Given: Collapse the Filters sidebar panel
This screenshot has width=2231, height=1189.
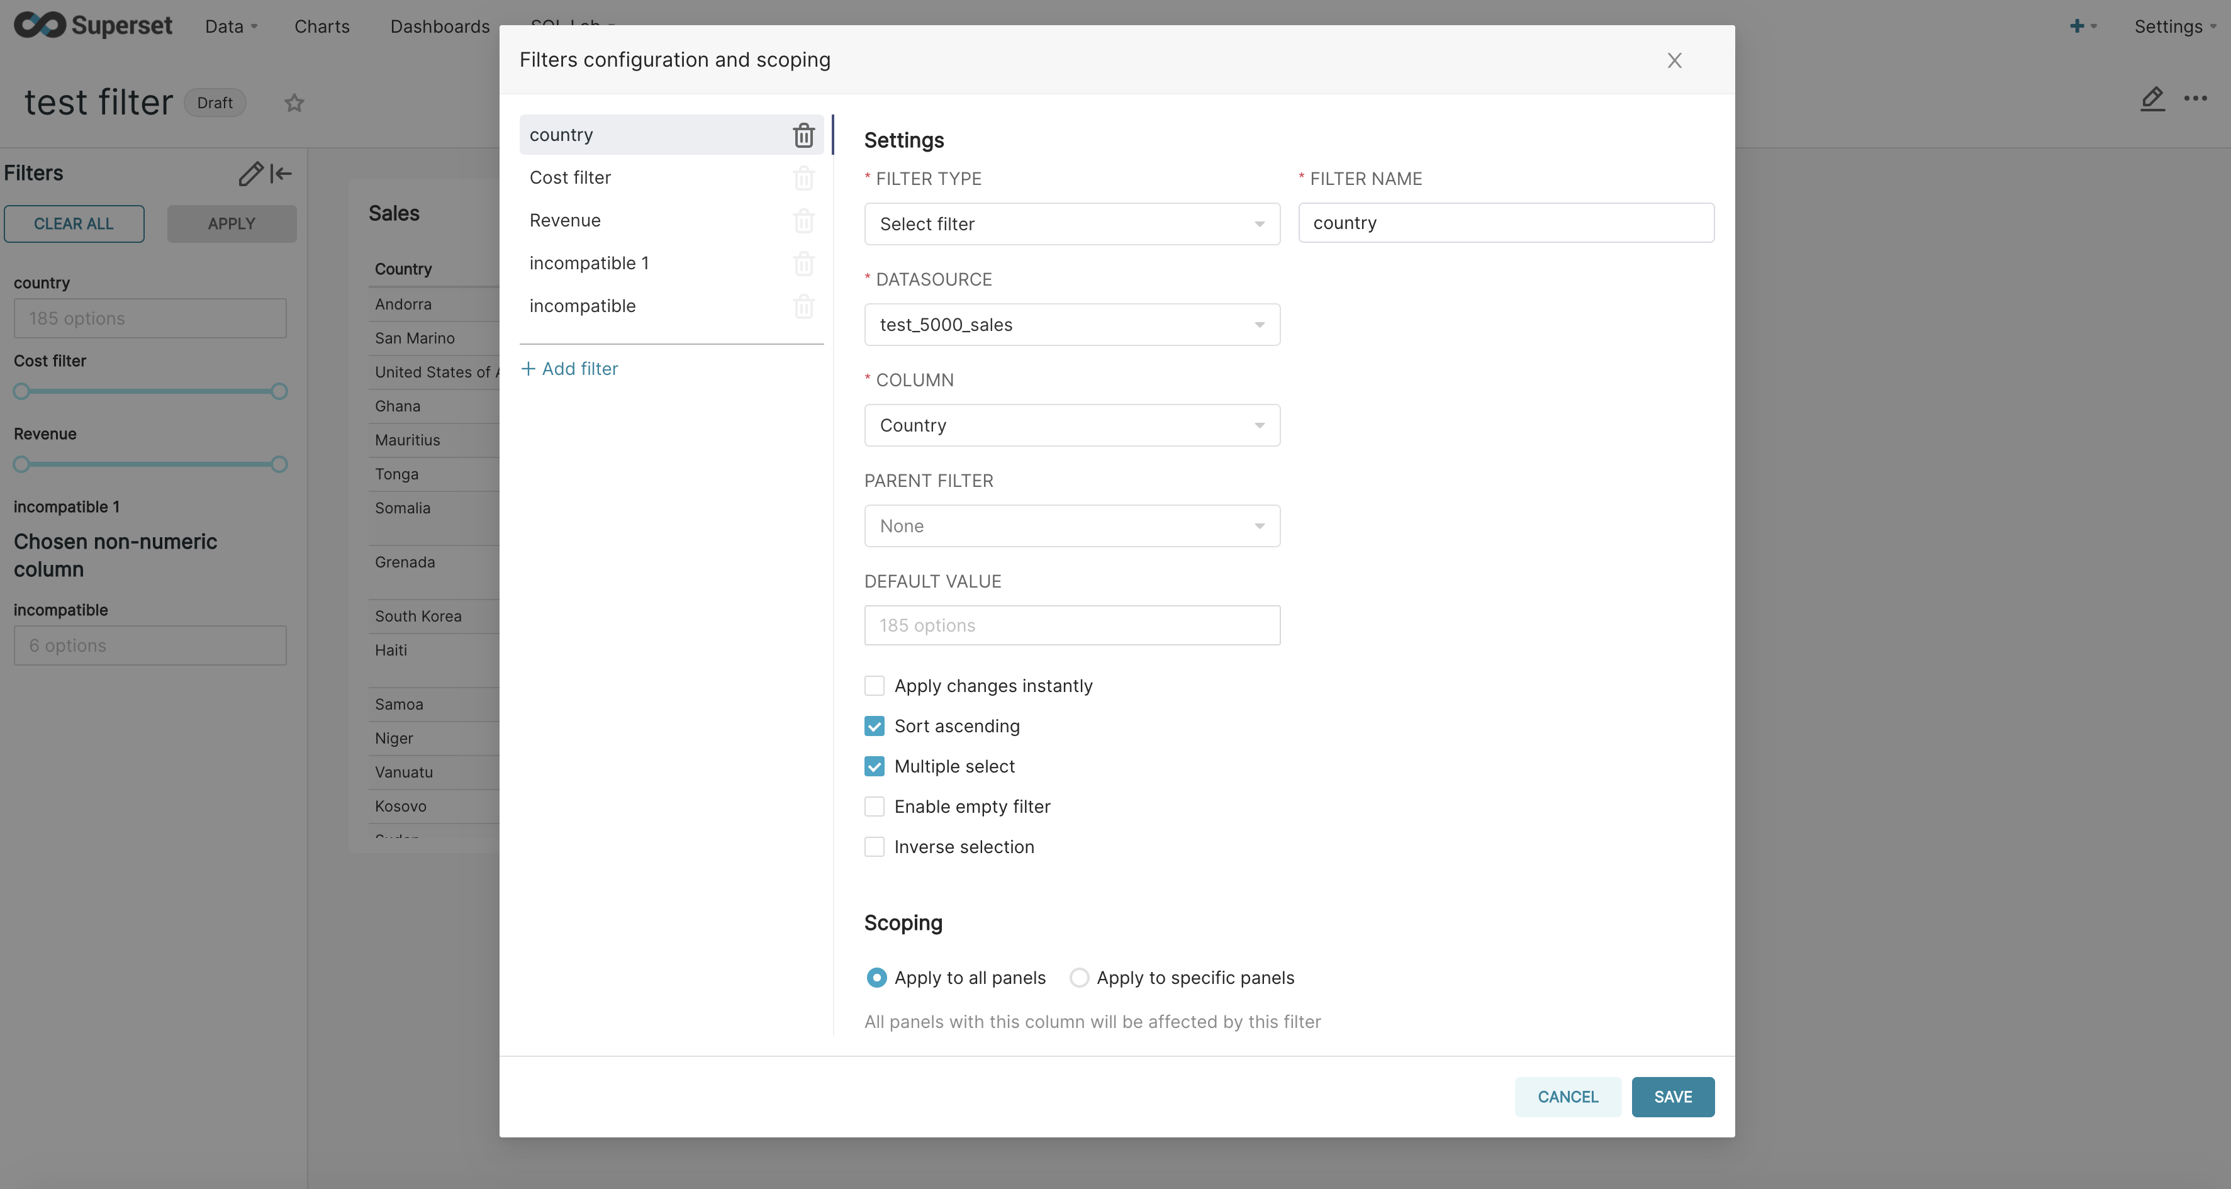Looking at the screenshot, I should [x=281, y=174].
